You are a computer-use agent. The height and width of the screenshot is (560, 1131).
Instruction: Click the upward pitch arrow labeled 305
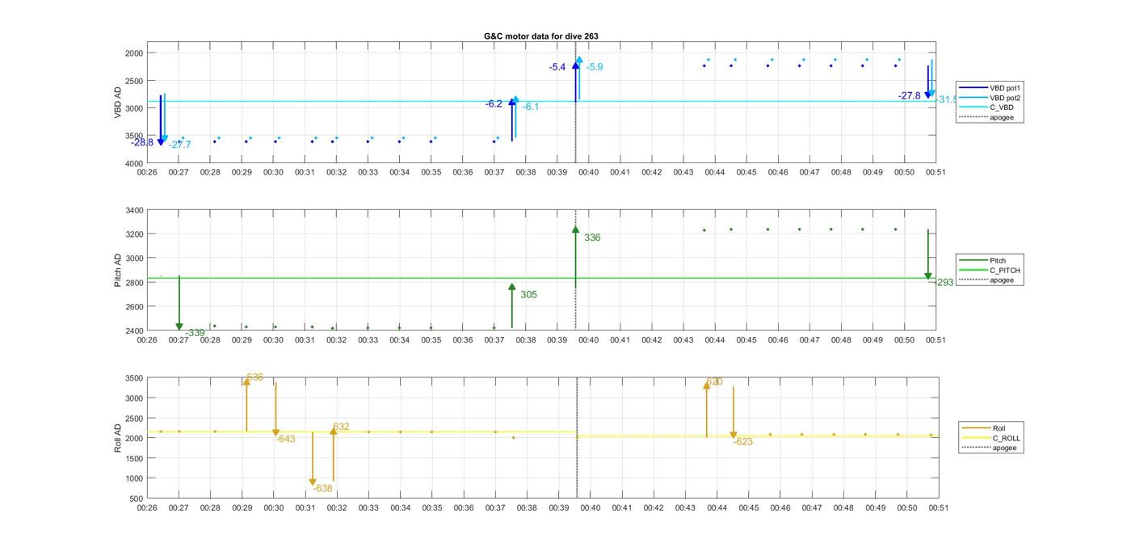point(511,306)
